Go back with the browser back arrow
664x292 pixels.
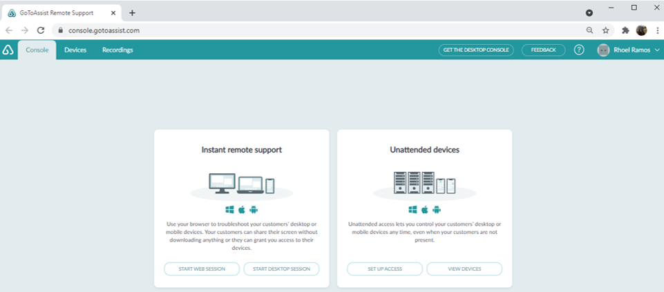click(9, 30)
